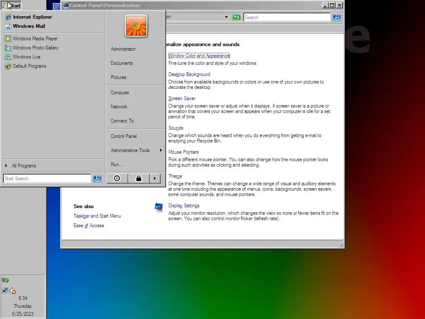Open Administrator folder
Viewport: 425px width, 319px height.
[x=123, y=49]
